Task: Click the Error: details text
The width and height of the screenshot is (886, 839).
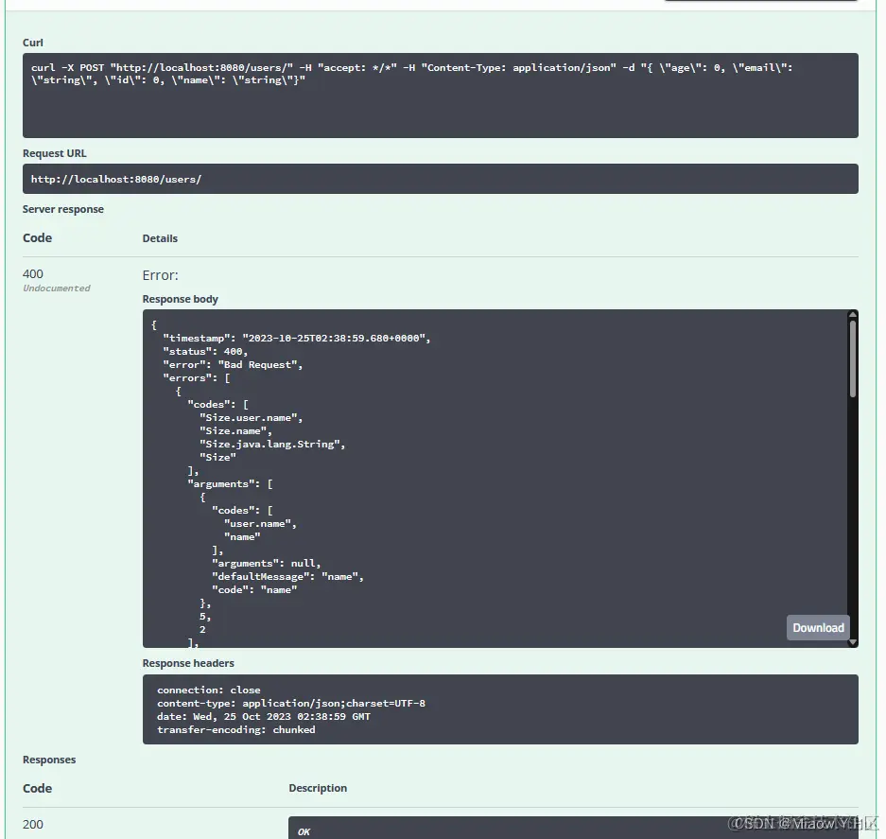Action: pos(161,275)
